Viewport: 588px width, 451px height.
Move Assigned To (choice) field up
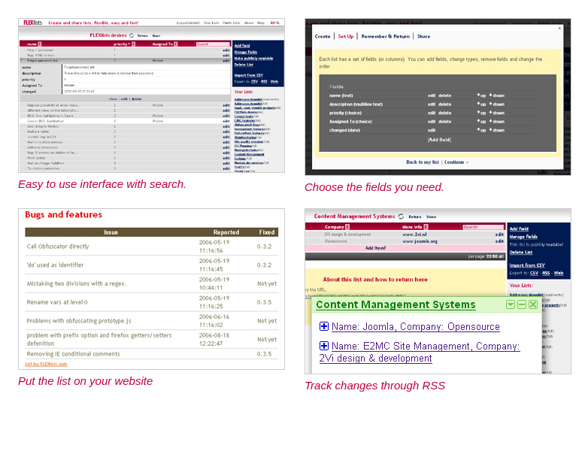pyautogui.click(x=481, y=122)
